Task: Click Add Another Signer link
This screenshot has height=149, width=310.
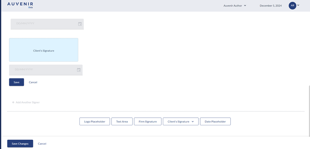Action: pyautogui.click(x=28, y=103)
